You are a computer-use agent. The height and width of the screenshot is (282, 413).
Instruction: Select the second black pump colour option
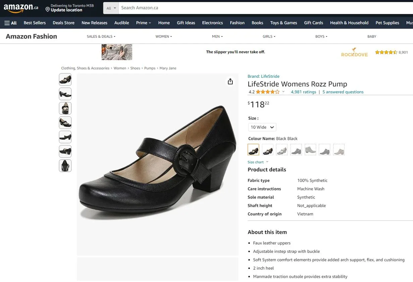coord(267,149)
